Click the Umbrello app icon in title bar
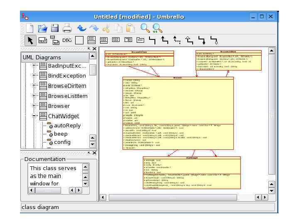This screenshot has width=299, height=224. (x=25, y=17)
